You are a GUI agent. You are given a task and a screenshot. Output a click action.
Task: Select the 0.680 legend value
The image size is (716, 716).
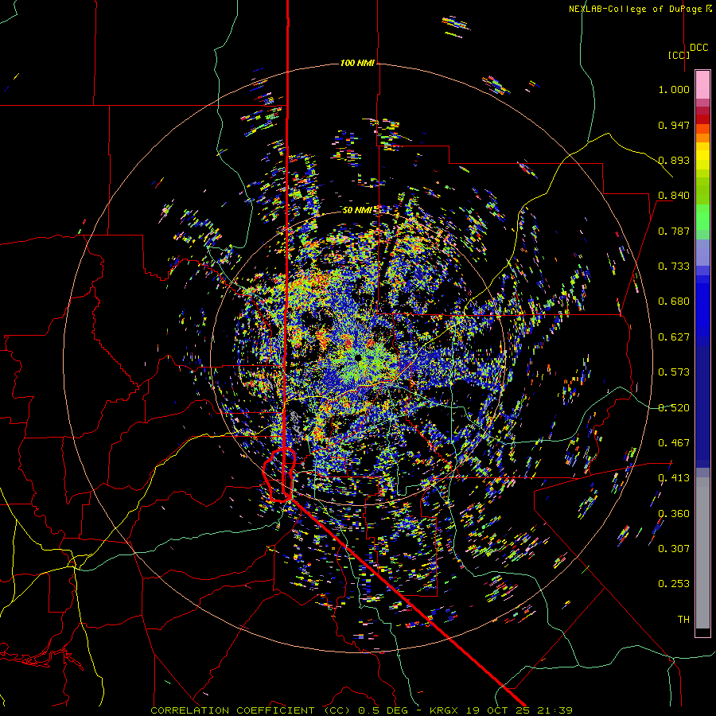pos(674,302)
